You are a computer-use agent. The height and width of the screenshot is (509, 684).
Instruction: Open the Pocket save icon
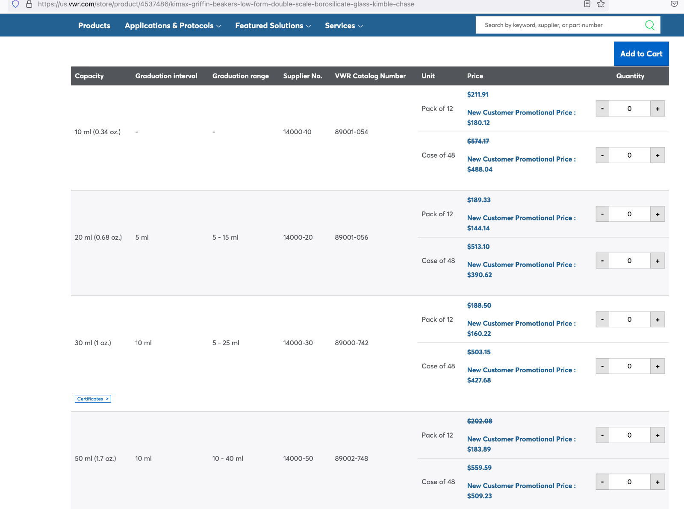(674, 4)
